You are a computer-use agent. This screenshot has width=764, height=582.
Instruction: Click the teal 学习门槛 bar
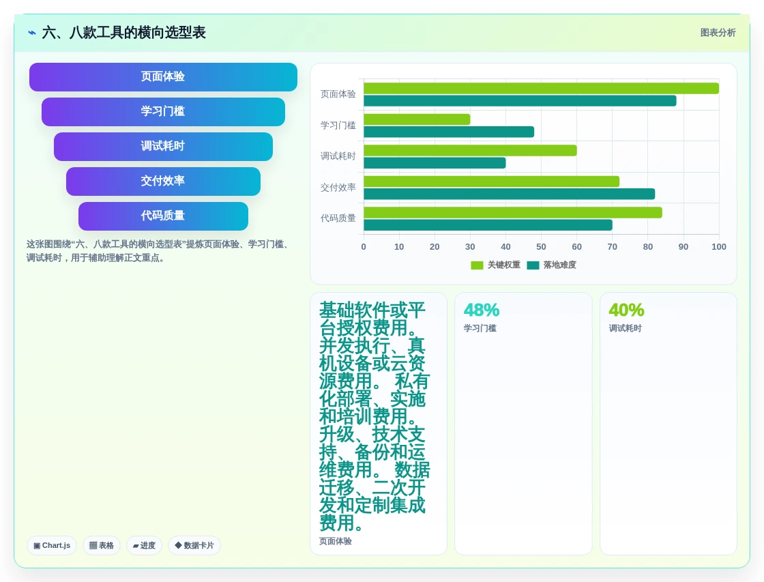(449, 132)
